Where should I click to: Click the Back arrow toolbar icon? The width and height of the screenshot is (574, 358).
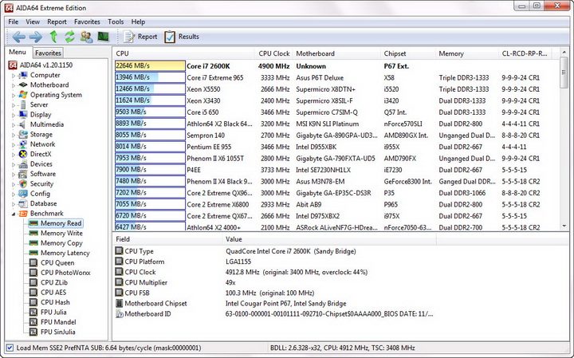point(18,37)
